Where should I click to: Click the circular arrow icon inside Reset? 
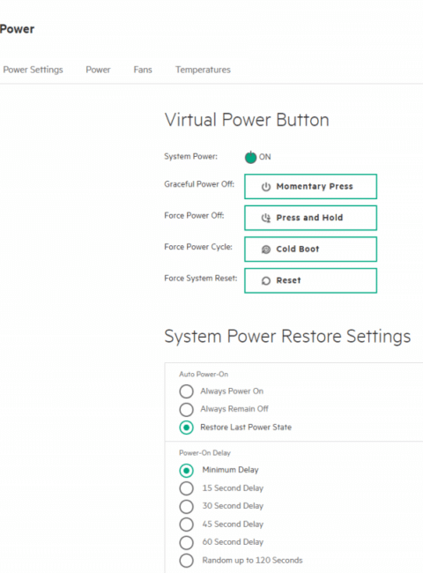(266, 280)
